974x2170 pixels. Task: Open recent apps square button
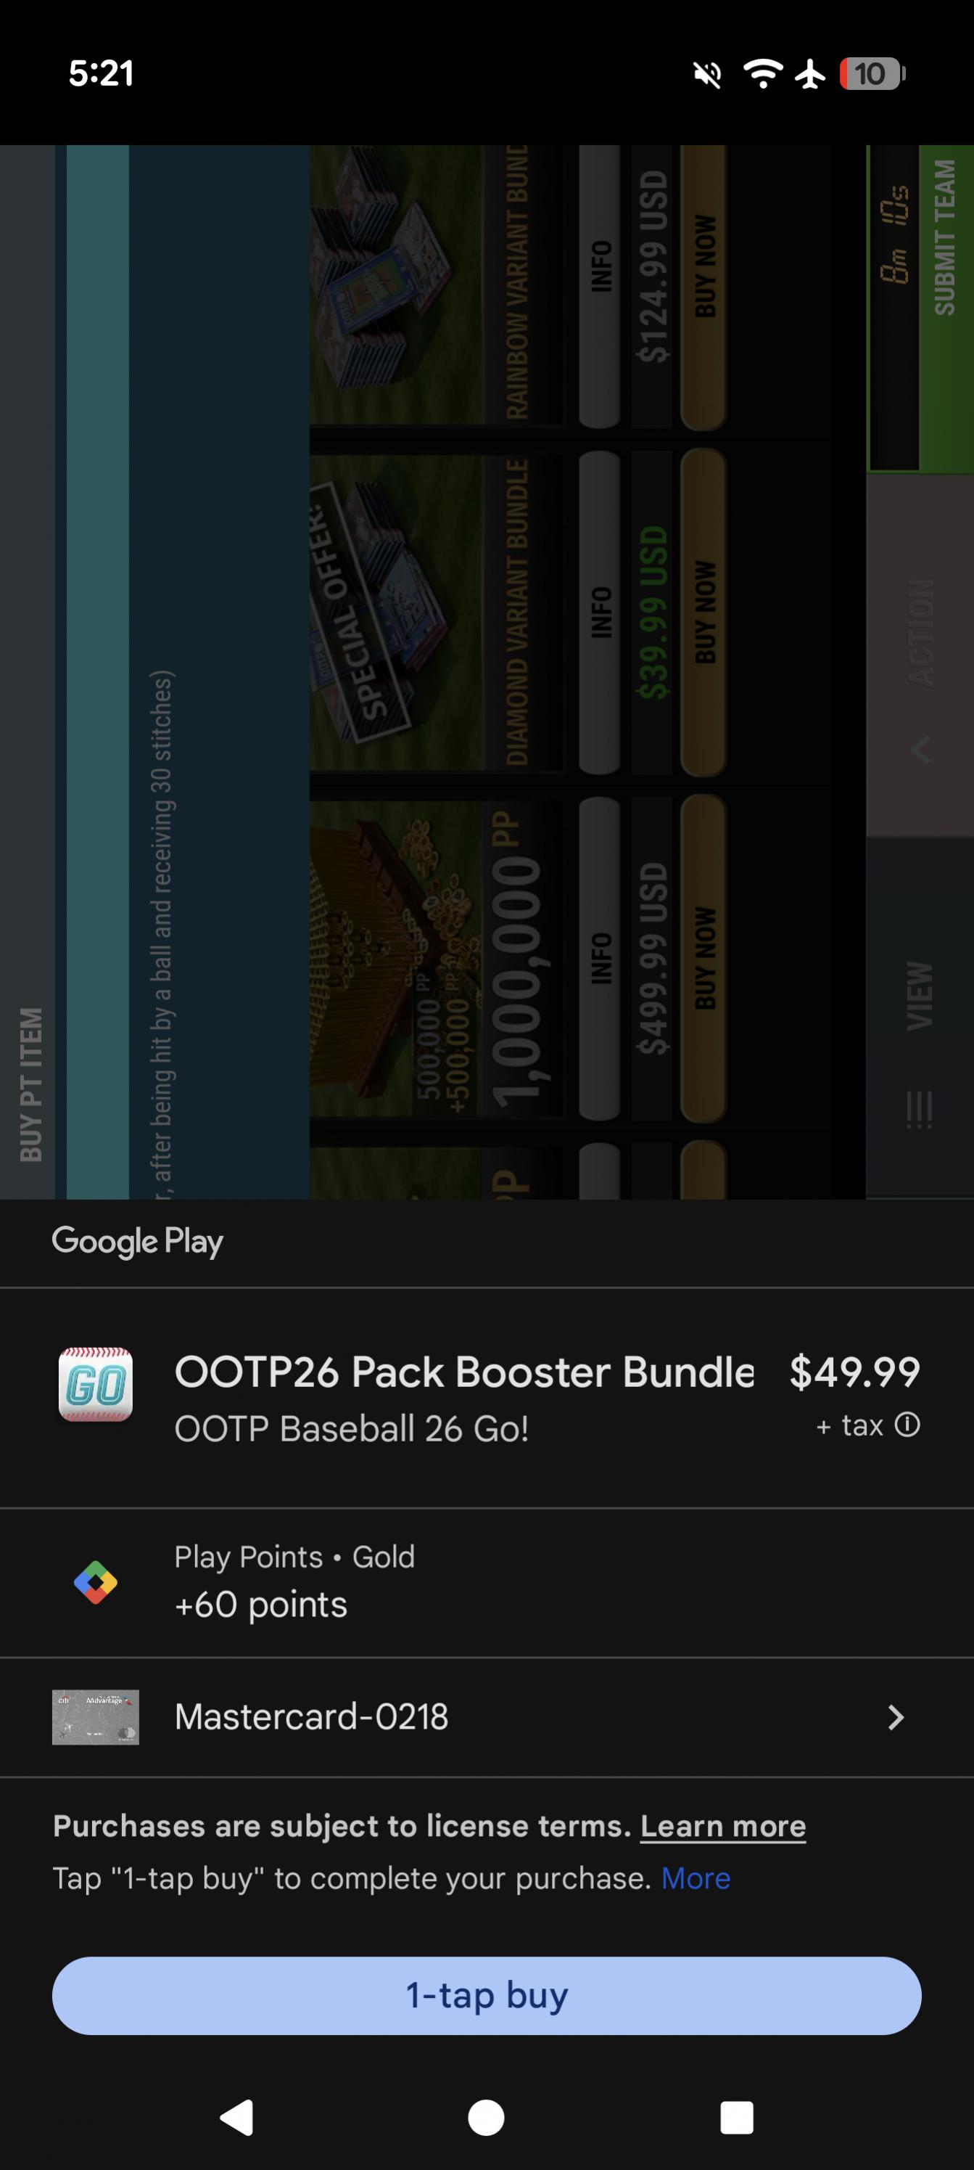(x=737, y=2117)
